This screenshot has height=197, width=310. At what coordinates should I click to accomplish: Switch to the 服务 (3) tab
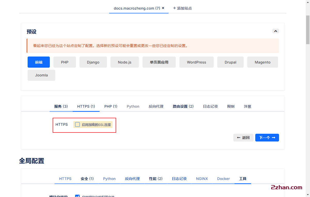click(61, 106)
